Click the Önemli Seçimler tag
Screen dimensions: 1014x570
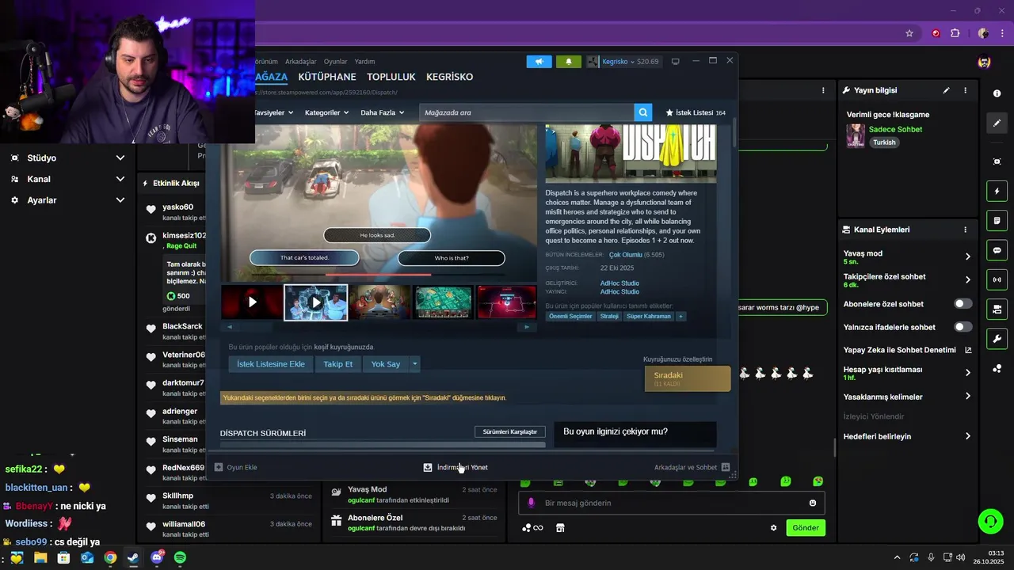tap(570, 316)
